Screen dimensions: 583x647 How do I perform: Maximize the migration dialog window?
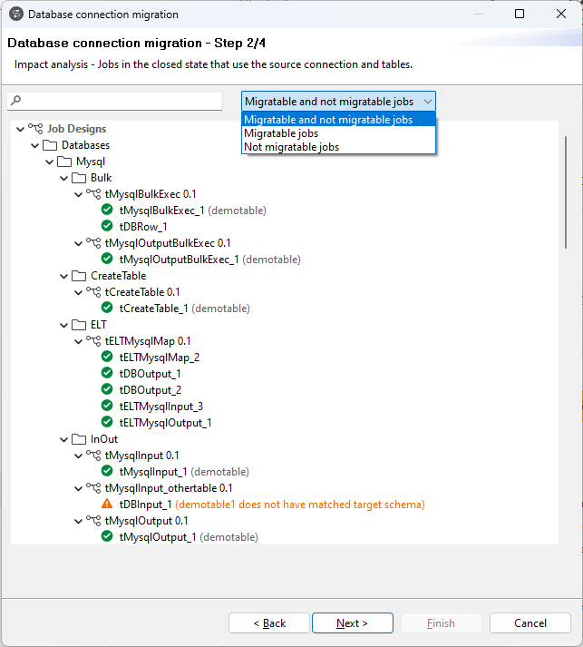pyautogui.click(x=520, y=14)
